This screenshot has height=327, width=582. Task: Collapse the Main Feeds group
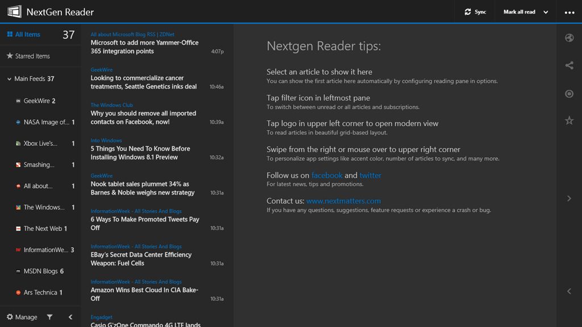click(x=9, y=79)
